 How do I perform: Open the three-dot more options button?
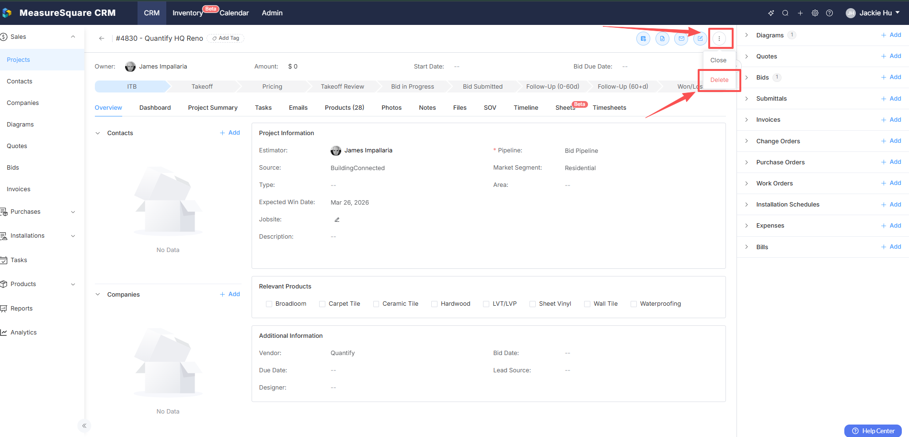[719, 38]
